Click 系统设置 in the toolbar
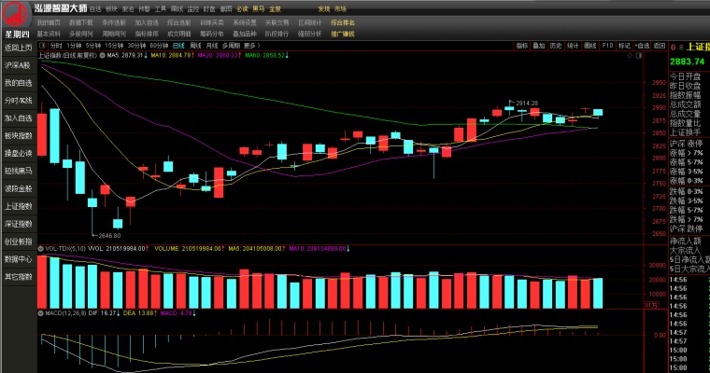Image resolution: width=710 pixels, height=373 pixels. click(245, 22)
